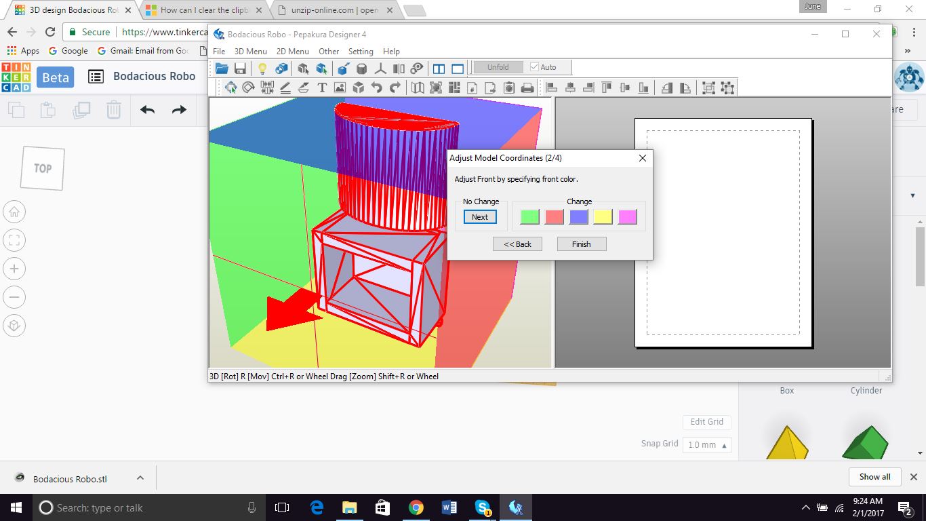This screenshot has width=926, height=521.
Task: Open Skype from the taskbar
Action: [483, 507]
